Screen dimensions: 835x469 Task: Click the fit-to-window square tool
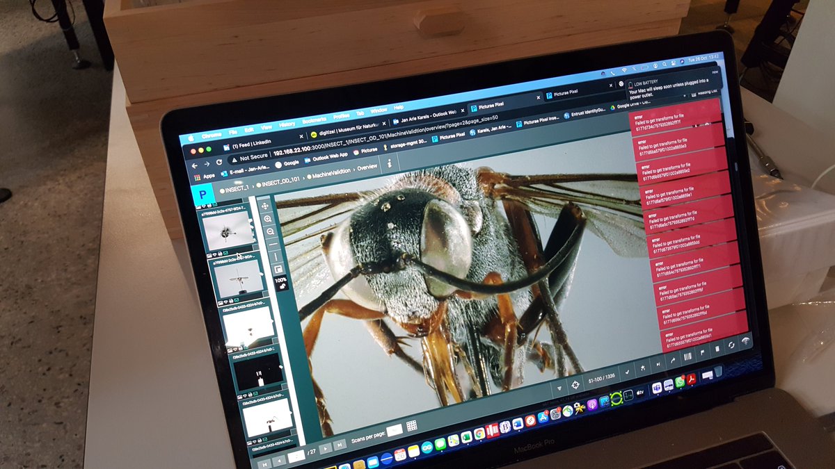[278, 270]
